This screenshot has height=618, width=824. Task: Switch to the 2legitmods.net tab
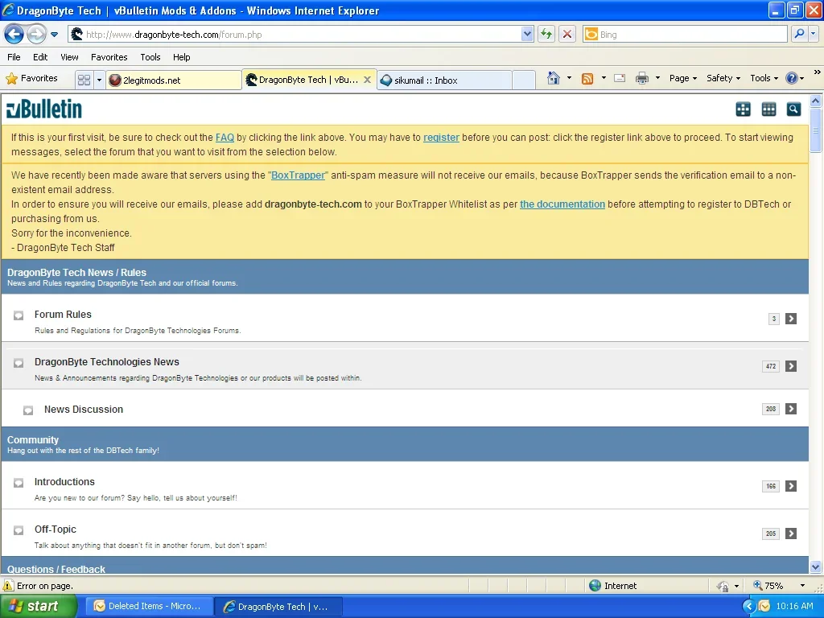174,80
